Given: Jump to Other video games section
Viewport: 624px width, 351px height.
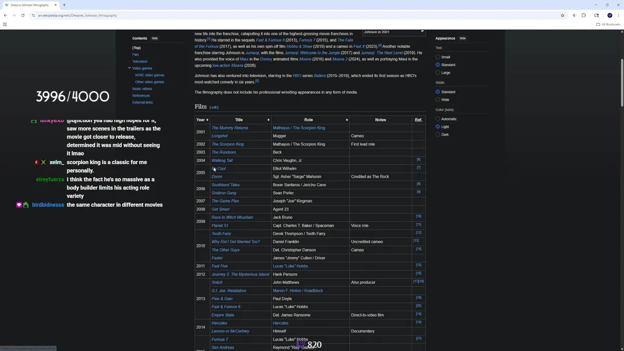Looking at the screenshot, I should click(150, 82).
